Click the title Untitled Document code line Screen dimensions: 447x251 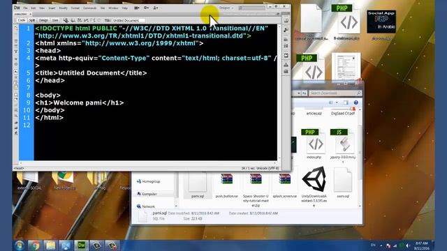coord(91,73)
